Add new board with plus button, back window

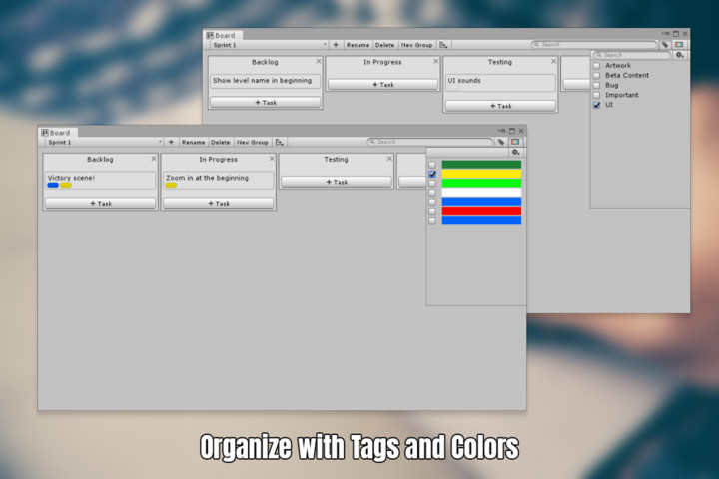336,45
